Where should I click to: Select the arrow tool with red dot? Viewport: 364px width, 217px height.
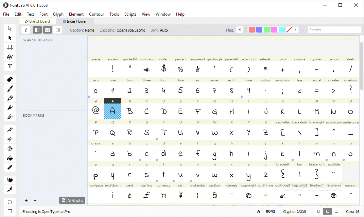(10, 190)
